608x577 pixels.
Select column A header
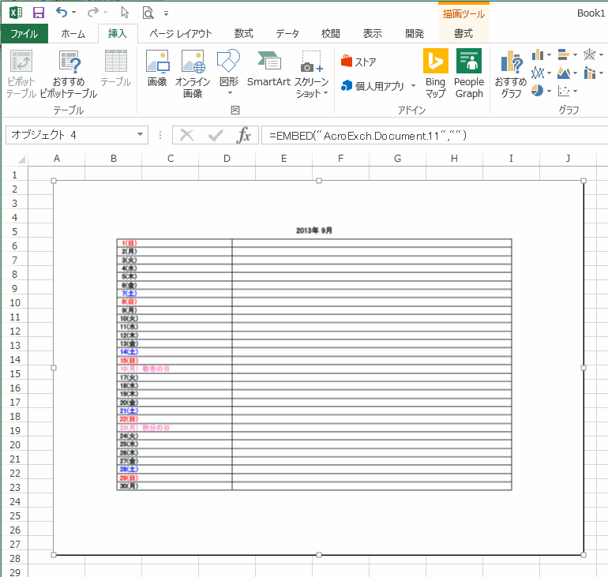tap(57, 159)
